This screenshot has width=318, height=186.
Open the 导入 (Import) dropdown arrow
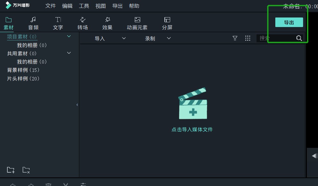(124, 38)
